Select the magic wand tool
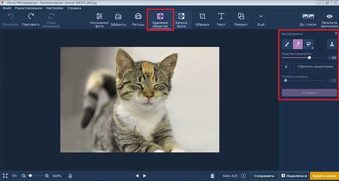Screen dimensions: 339x181 point(298,44)
